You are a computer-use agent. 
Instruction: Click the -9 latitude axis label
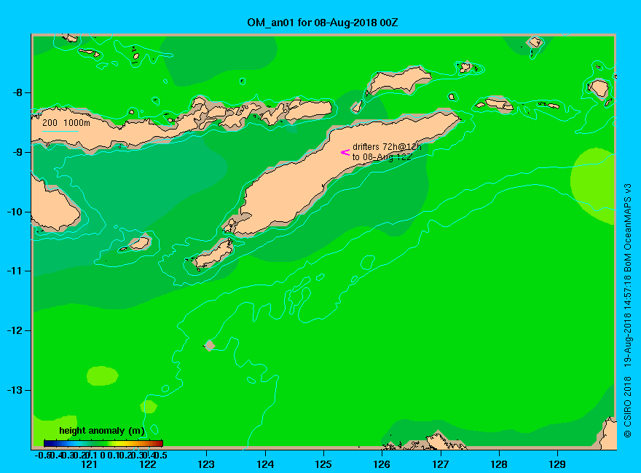[17, 152]
